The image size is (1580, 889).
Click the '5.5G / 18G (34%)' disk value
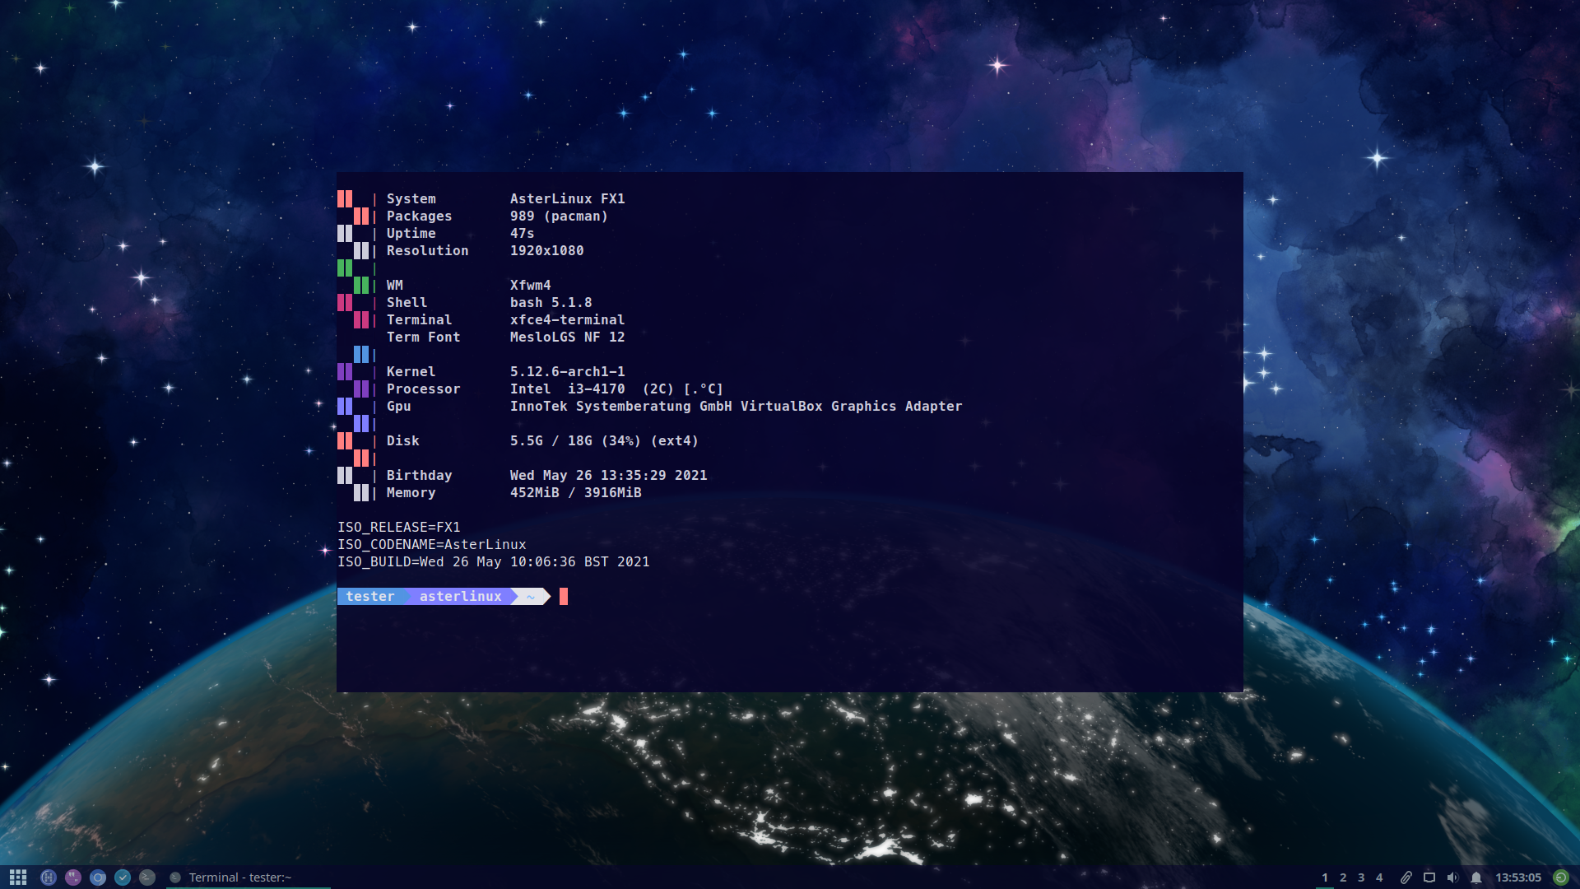point(605,440)
